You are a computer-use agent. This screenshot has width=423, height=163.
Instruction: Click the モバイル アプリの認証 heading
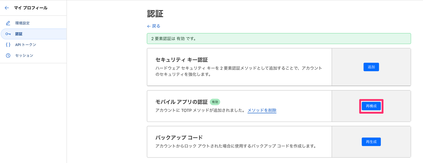tap(181, 102)
